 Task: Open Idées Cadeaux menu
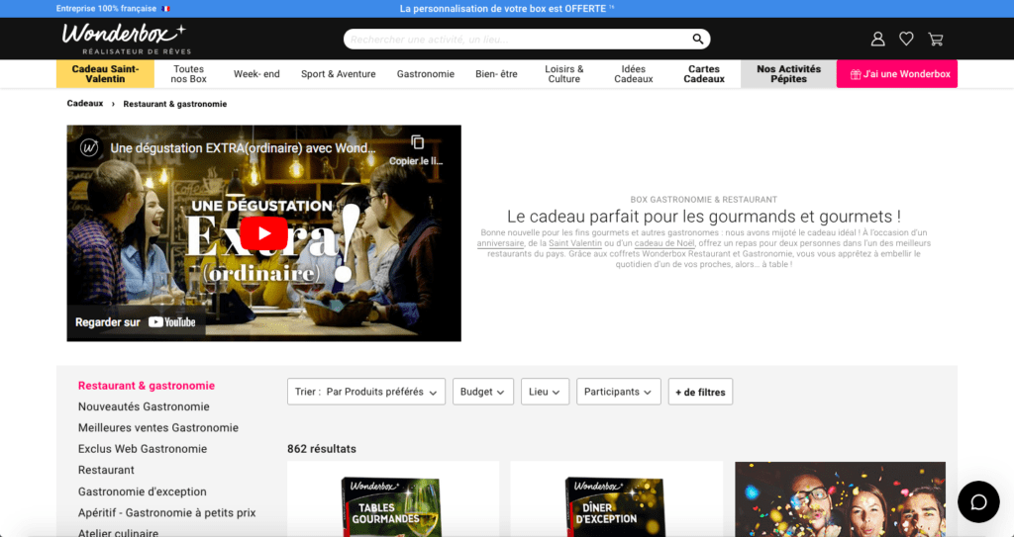634,73
